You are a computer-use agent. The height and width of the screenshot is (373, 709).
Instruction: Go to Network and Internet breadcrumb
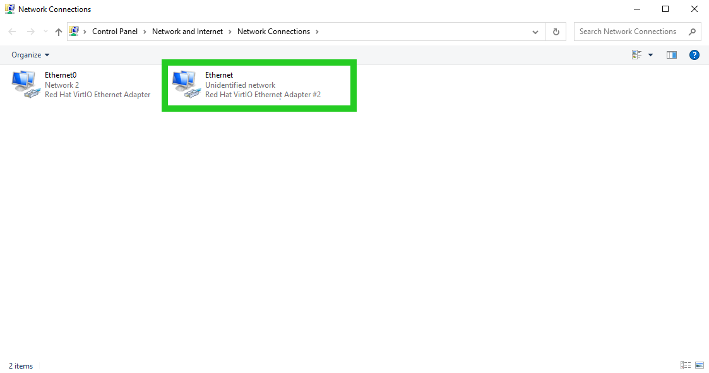point(188,32)
